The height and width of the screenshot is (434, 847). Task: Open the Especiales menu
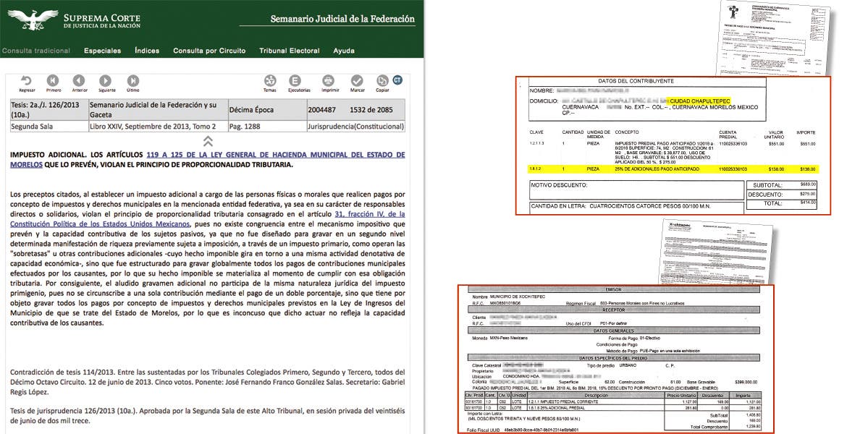pos(102,51)
